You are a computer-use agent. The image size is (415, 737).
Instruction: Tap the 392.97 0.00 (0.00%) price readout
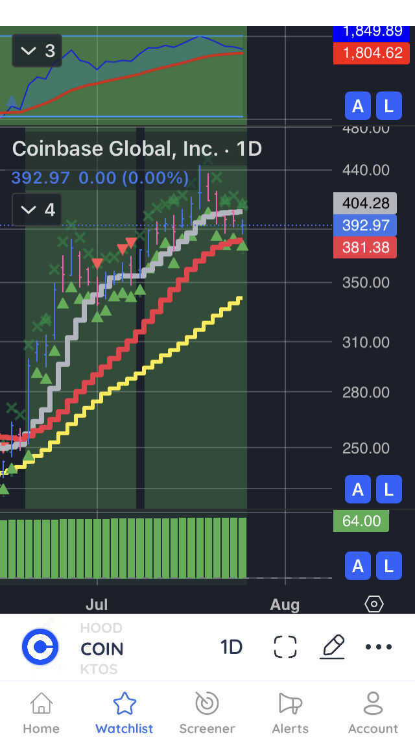click(x=100, y=178)
